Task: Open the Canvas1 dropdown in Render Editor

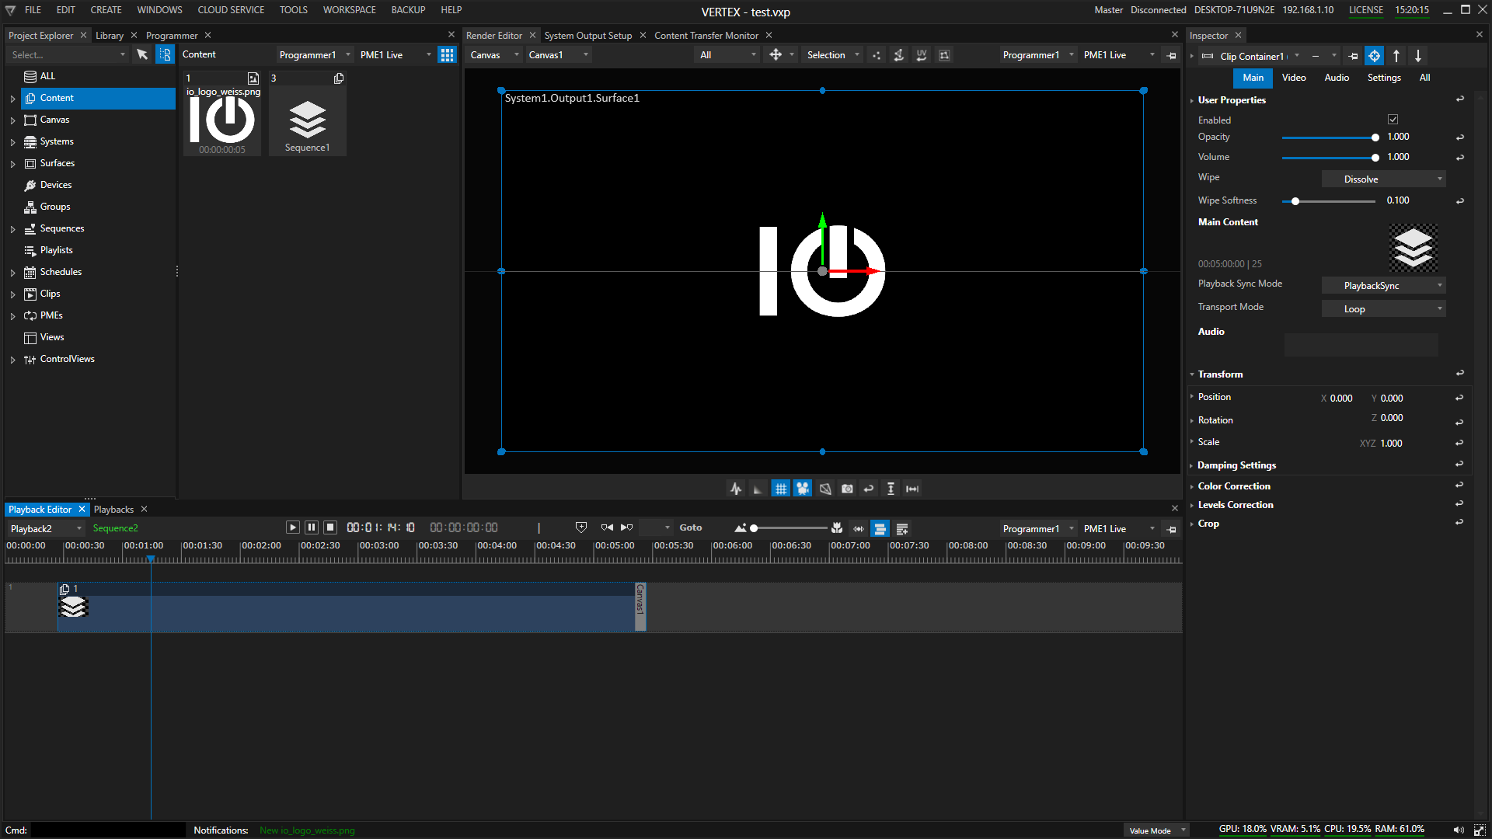Action: (558, 54)
